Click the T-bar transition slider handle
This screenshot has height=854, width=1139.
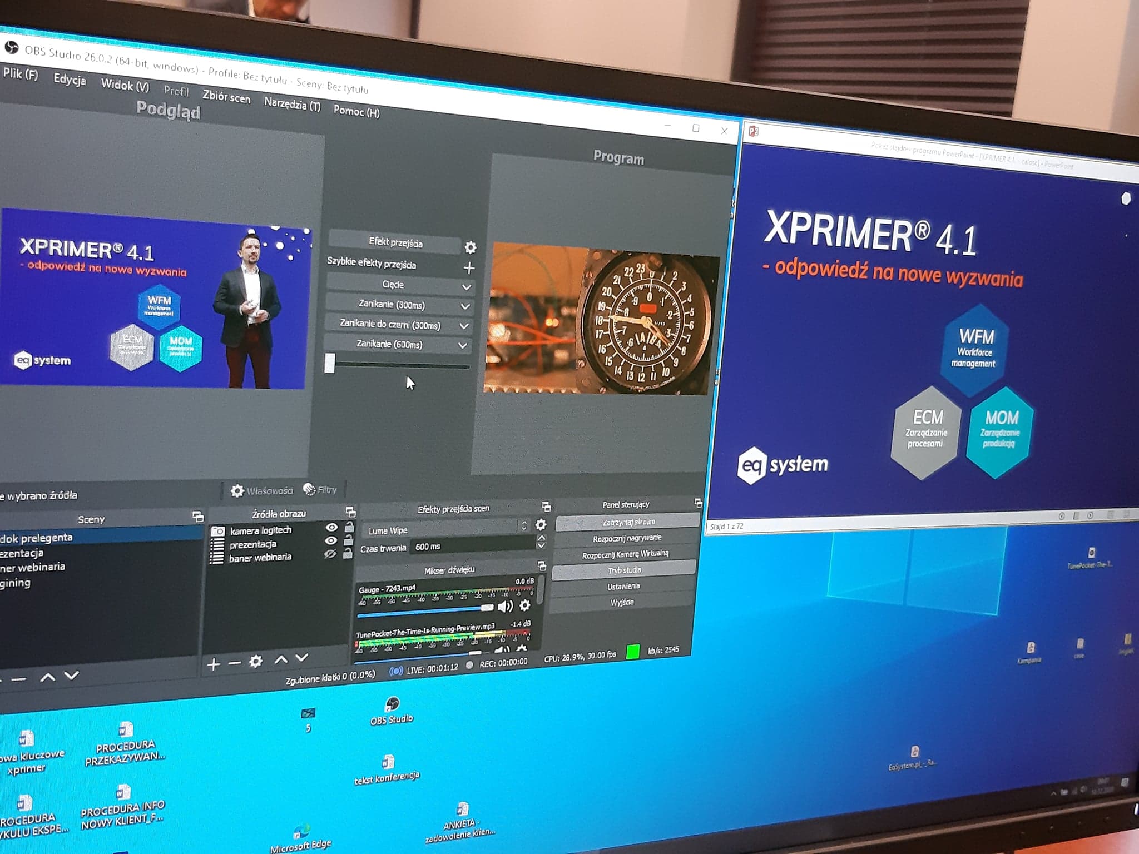[330, 363]
